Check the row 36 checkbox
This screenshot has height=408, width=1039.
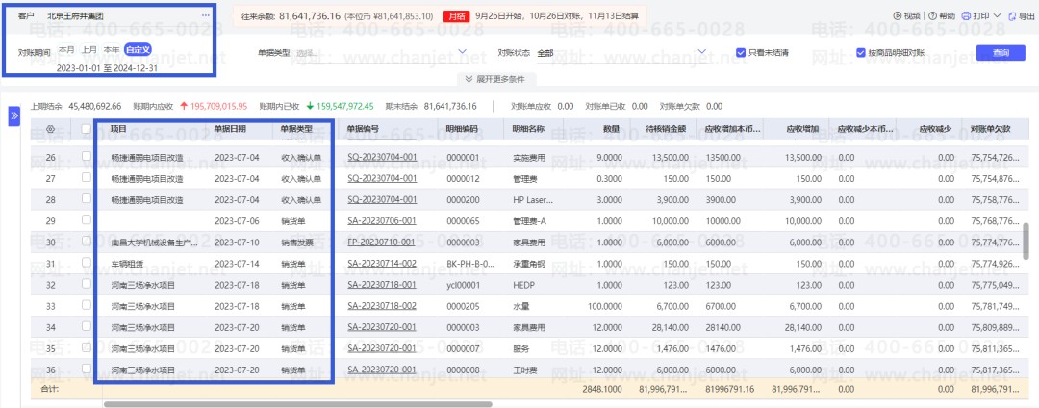[x=86, y=369]
